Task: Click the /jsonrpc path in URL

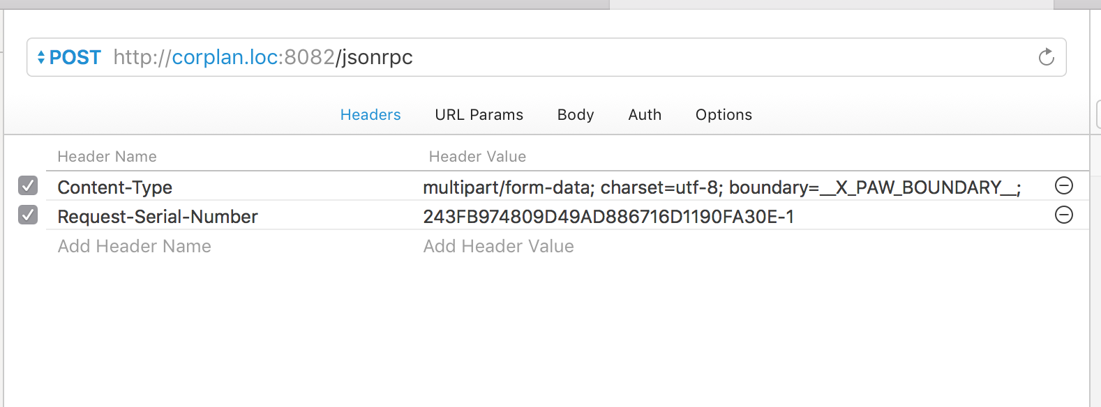Action: [x=375, y=57]
